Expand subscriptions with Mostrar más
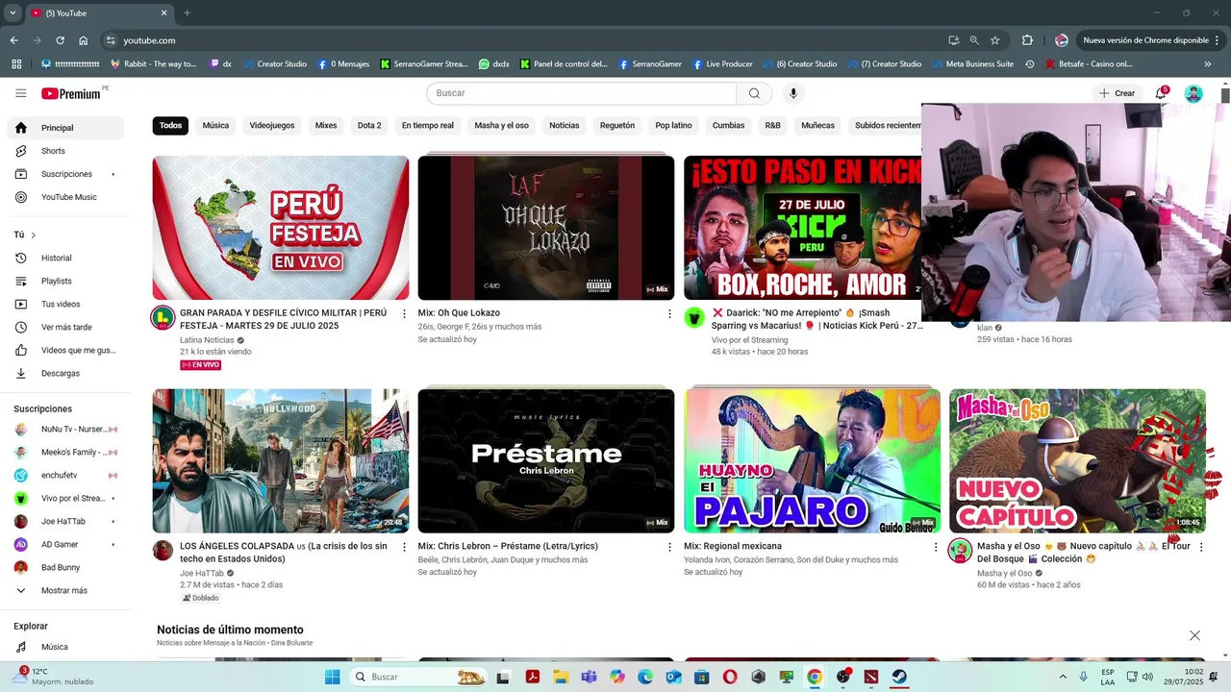The width and height of the screenshot is (1231, 692). pos(65,590)
